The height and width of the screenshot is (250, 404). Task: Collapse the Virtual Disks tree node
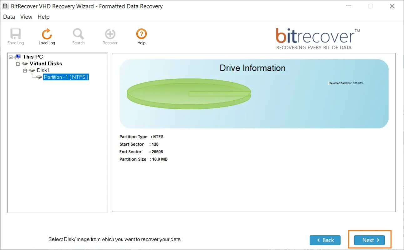18,64
